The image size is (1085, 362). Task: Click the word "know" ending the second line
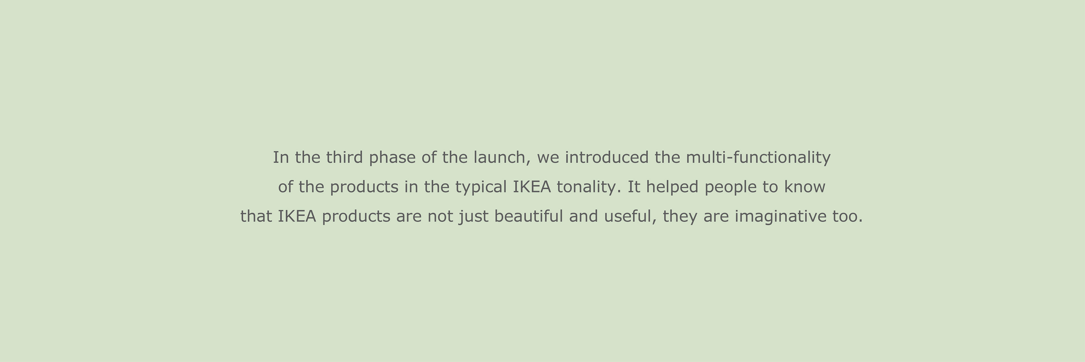[804, 187]
